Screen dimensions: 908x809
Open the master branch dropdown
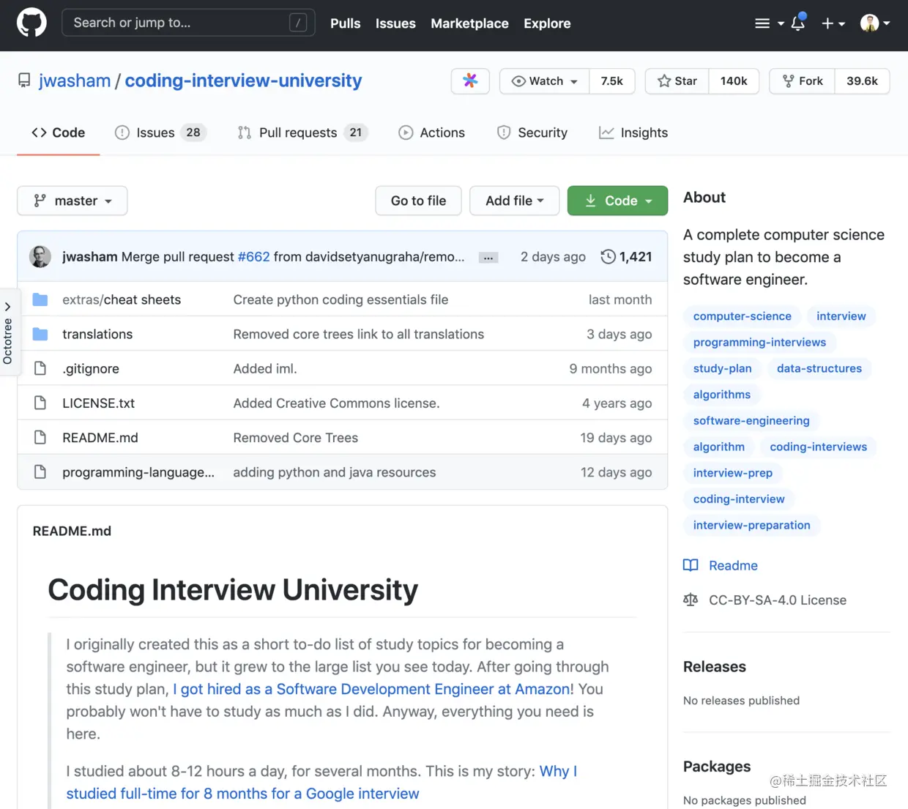72,201
